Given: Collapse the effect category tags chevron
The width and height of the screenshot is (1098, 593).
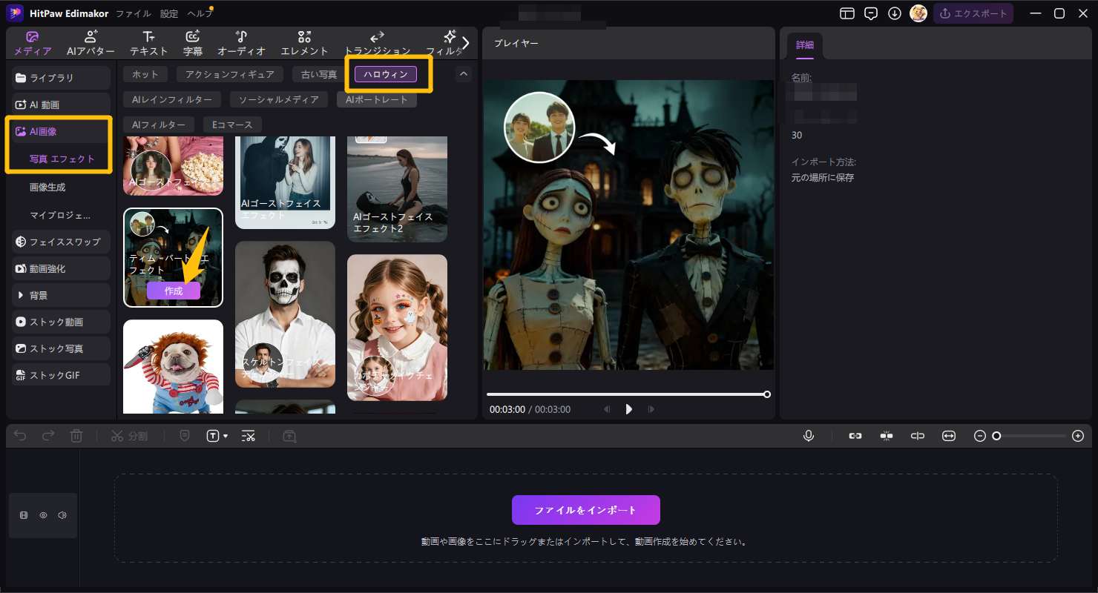Looking at the screenshot, I should [464, 74].
